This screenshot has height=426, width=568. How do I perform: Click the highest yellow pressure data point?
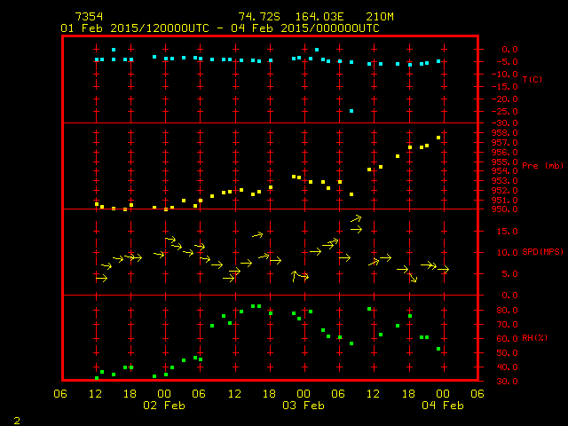[x=438, y=138]
